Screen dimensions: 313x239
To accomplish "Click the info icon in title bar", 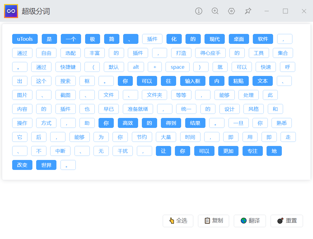I will [x=199, y=11].
